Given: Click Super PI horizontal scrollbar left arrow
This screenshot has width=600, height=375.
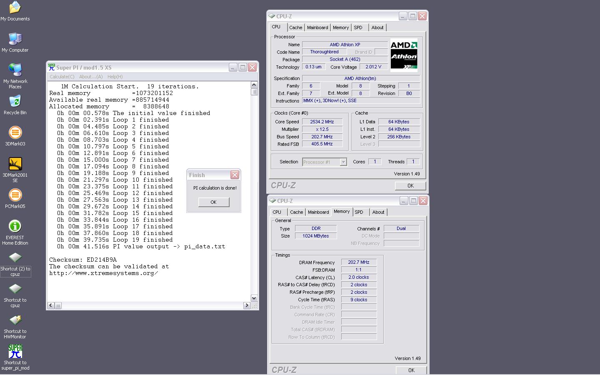Looking at the screenshot, I should [x=51, y=305].
